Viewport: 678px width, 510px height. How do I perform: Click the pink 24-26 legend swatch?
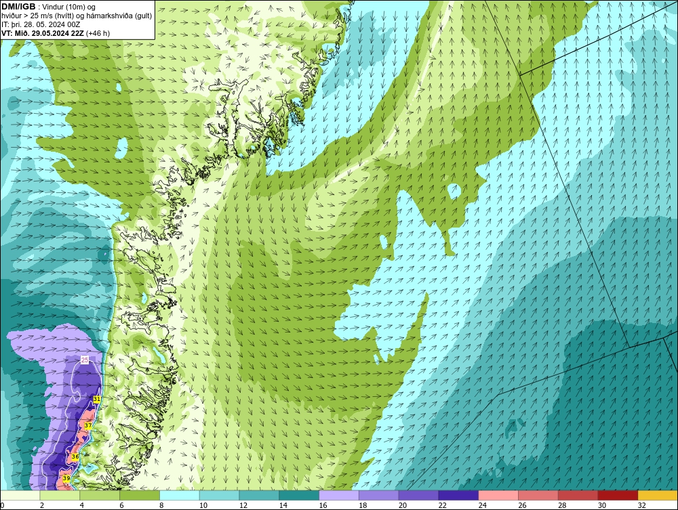pos(498,495)
